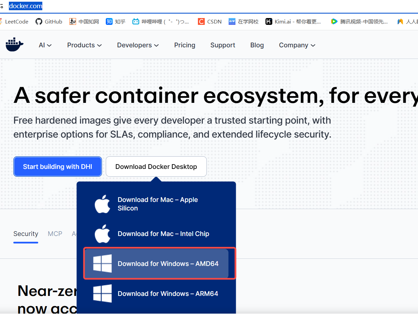Choose Download for Mac – Intel Chip
The image size is (418, 316).
tap(156, 234)
